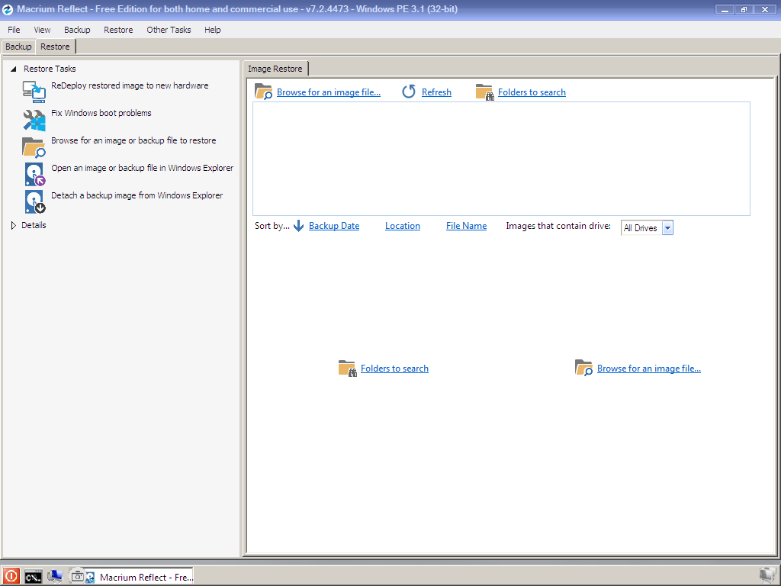
Task: Click the Open image in Windows Explorer icon
Action: pyautogui.click(x=35, y=175)
